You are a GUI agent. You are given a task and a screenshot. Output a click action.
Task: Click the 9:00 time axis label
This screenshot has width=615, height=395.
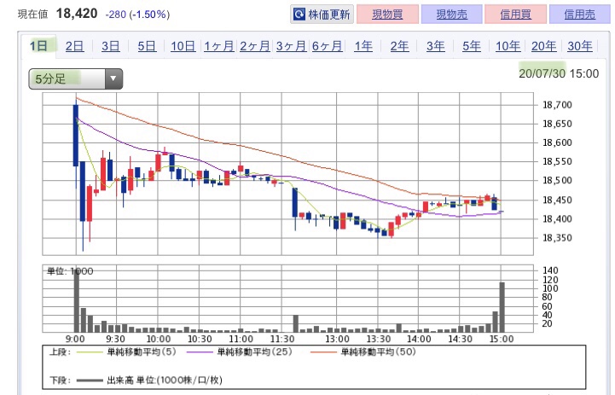pyautogui.click(x=75, y=339)
